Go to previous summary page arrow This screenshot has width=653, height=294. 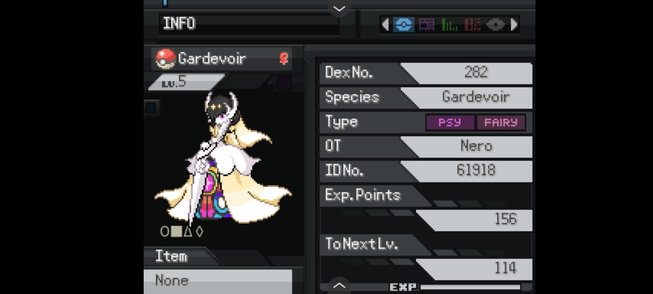pyautogui.click(x=385, y=25)
